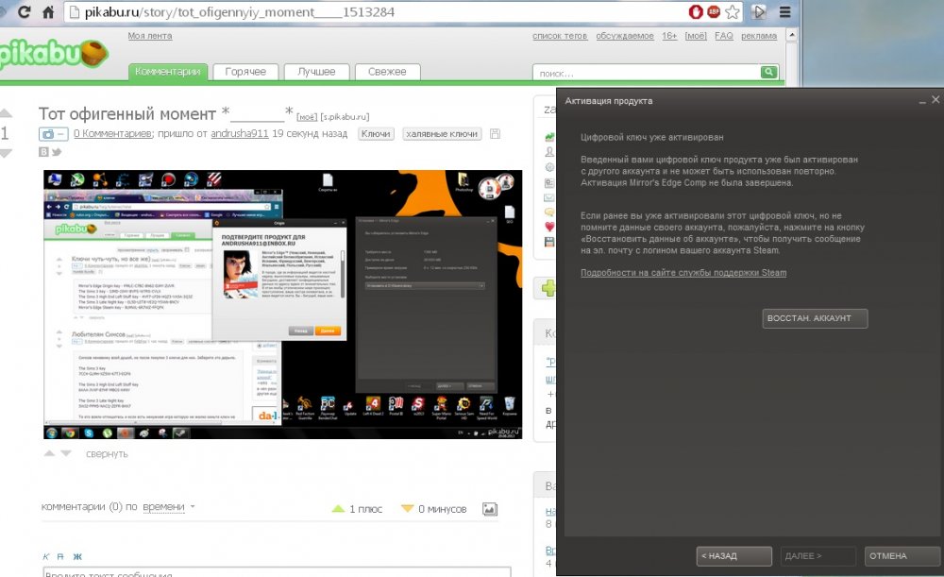Bookmark the page with the star icon

733,12
